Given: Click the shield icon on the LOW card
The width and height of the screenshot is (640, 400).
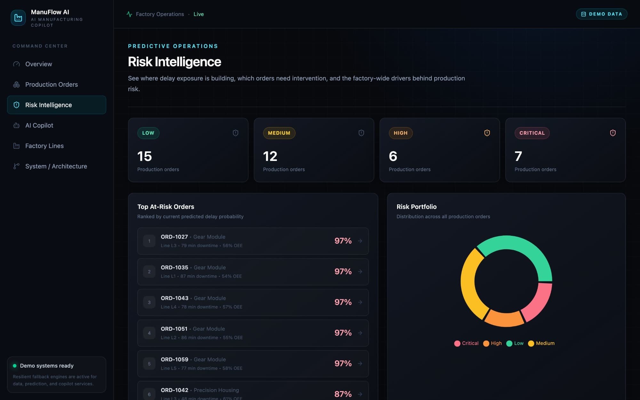Looking at the screenshot, I should [236, 133].
